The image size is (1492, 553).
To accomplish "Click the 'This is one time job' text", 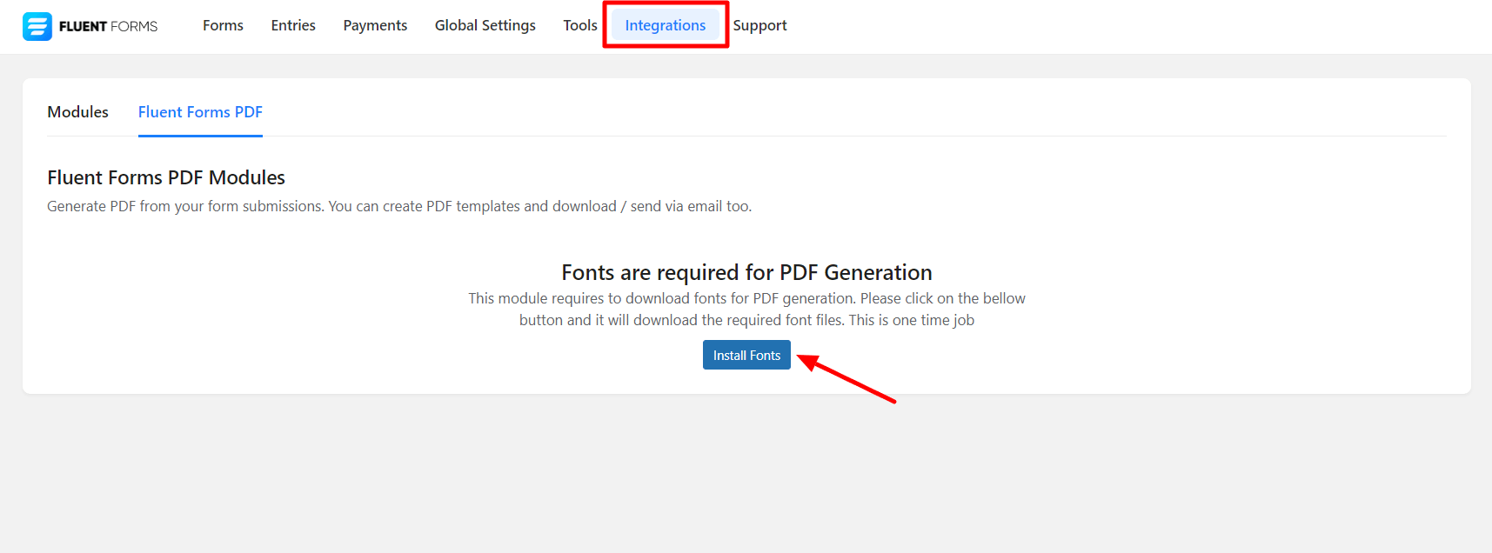I will tap(911, 320).
